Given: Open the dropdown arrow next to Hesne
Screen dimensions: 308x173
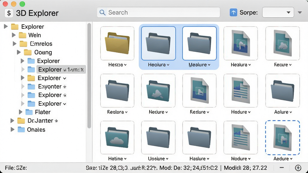Looking at the screenshot, I should pyautogui.click(x=125, y=65).
